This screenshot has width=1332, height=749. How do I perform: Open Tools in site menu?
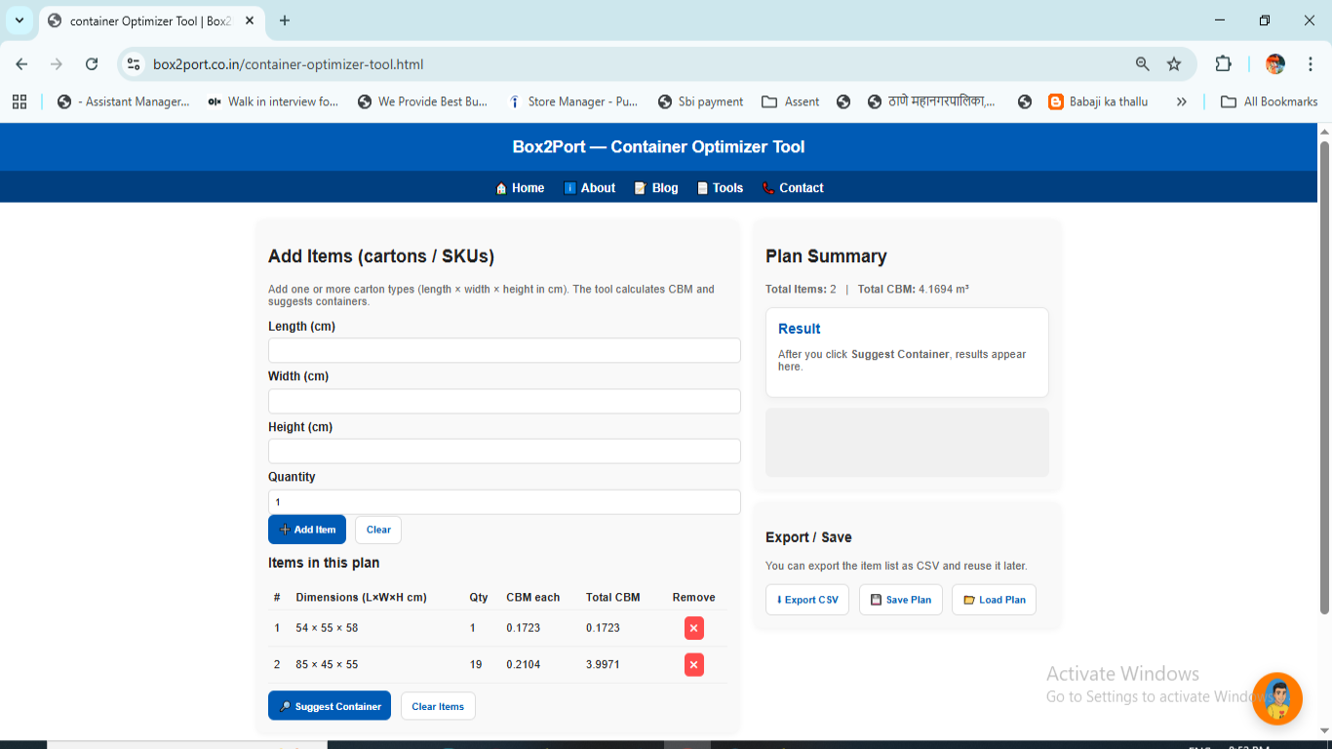(720, 188)
